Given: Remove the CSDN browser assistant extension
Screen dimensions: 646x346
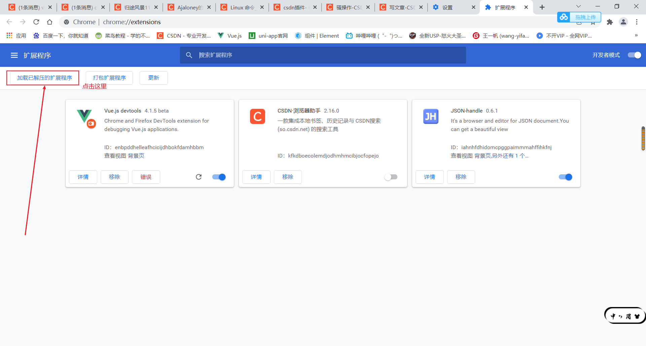Looking at the screenshot, I should click(x=288, y=177).
